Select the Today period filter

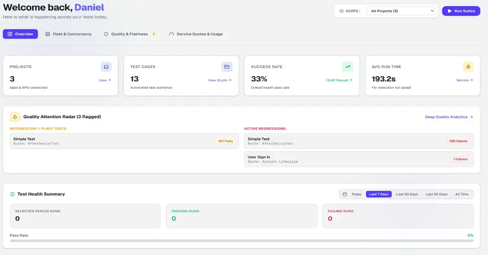356,194
